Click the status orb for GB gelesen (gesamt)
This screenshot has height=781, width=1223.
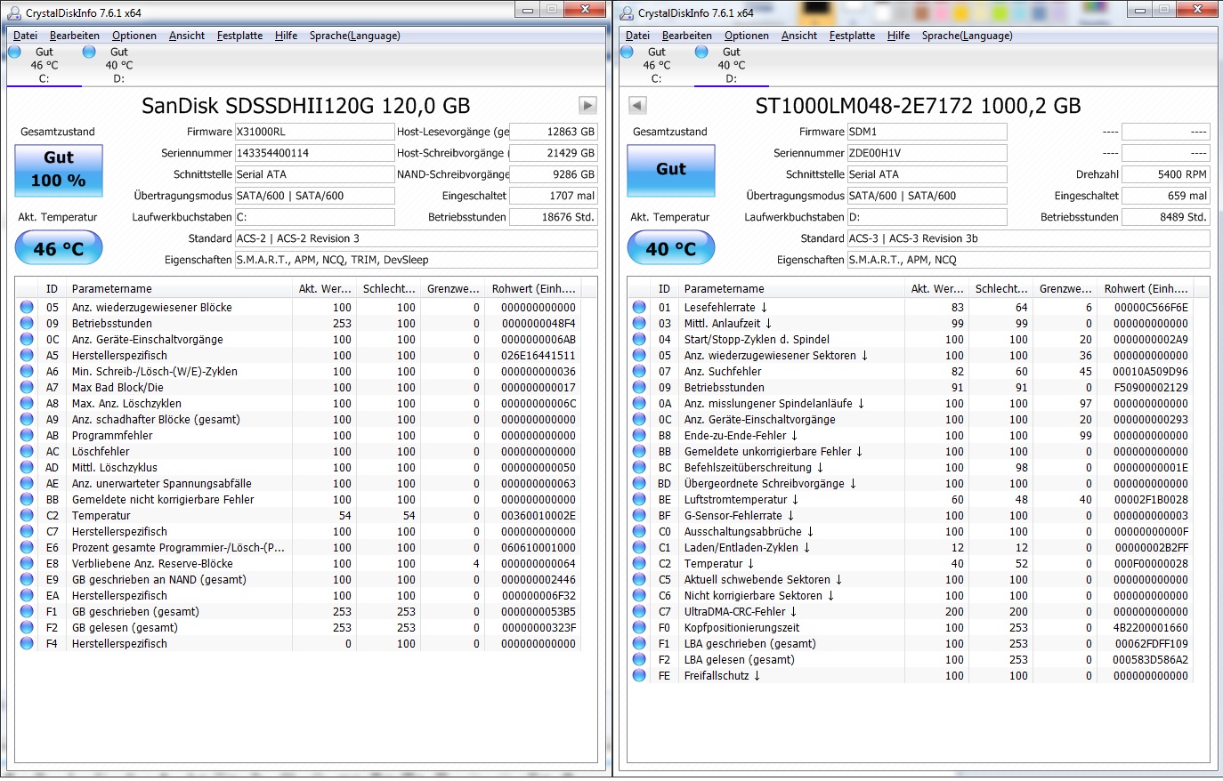pyautogui.click(x=27, y=627)
